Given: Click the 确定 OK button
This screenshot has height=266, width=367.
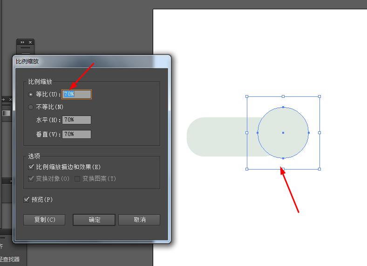Looking at the screenshot, I should coord(94,220).
